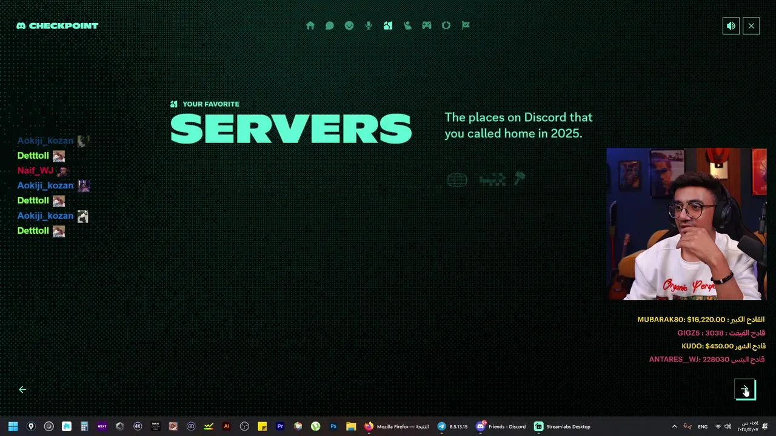Image resolution: width=776 pixels, height=436 pixels.
Task: Open File Explorer from the taskbar
Action: (x=351, y=426)
